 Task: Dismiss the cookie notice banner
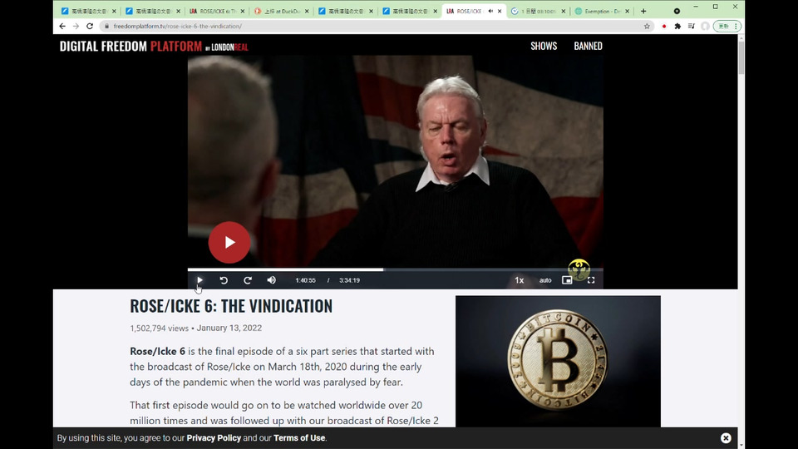(726, 438)
